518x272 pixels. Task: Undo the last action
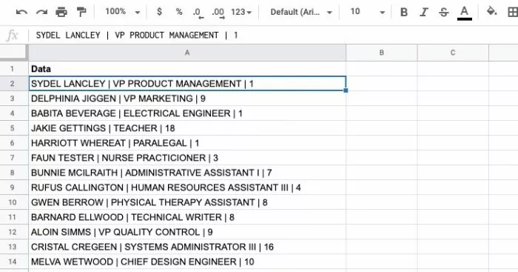(x=21, y=13)
